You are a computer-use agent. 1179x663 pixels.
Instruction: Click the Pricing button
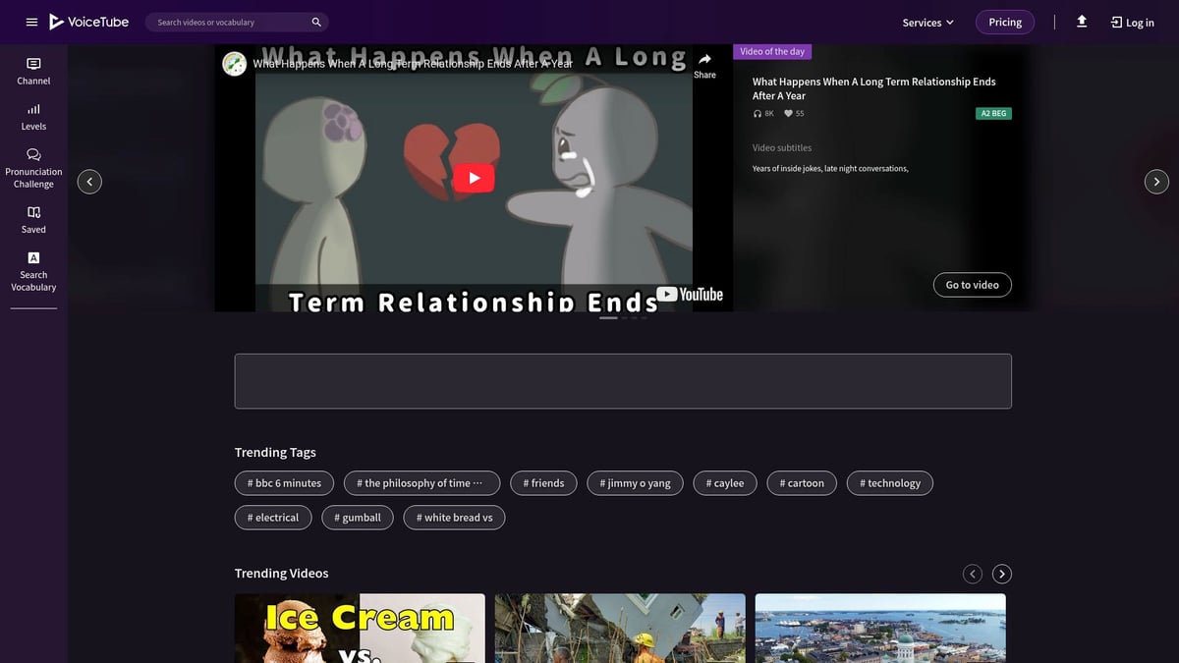pyautogui.click(x=1004, y=22)
